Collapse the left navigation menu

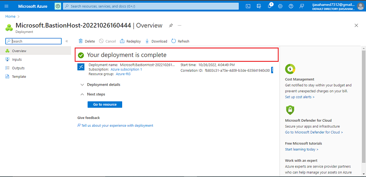[66, 41]
